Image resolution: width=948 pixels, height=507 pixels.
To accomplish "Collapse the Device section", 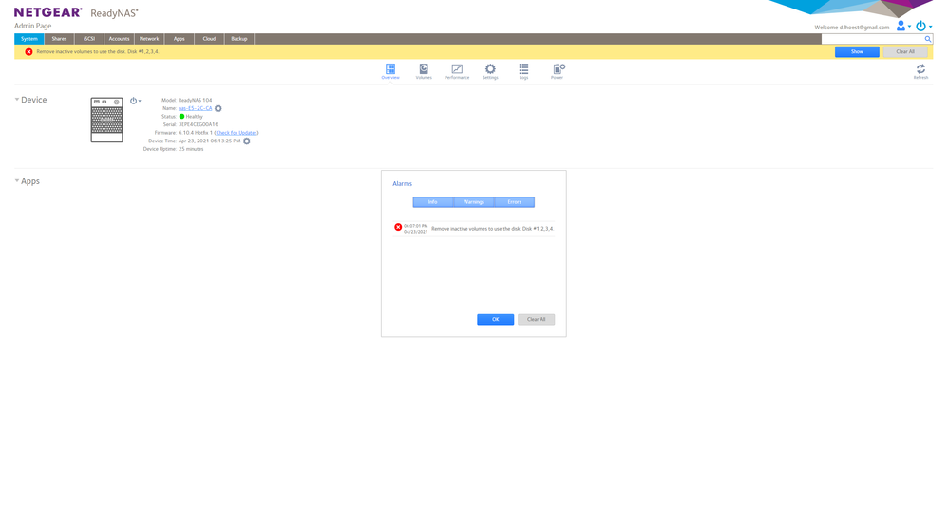I will 17,99.
